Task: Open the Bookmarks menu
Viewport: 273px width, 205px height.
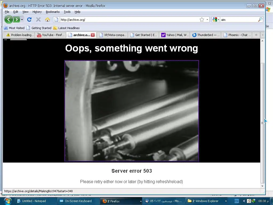Action: tap(53, 12)
